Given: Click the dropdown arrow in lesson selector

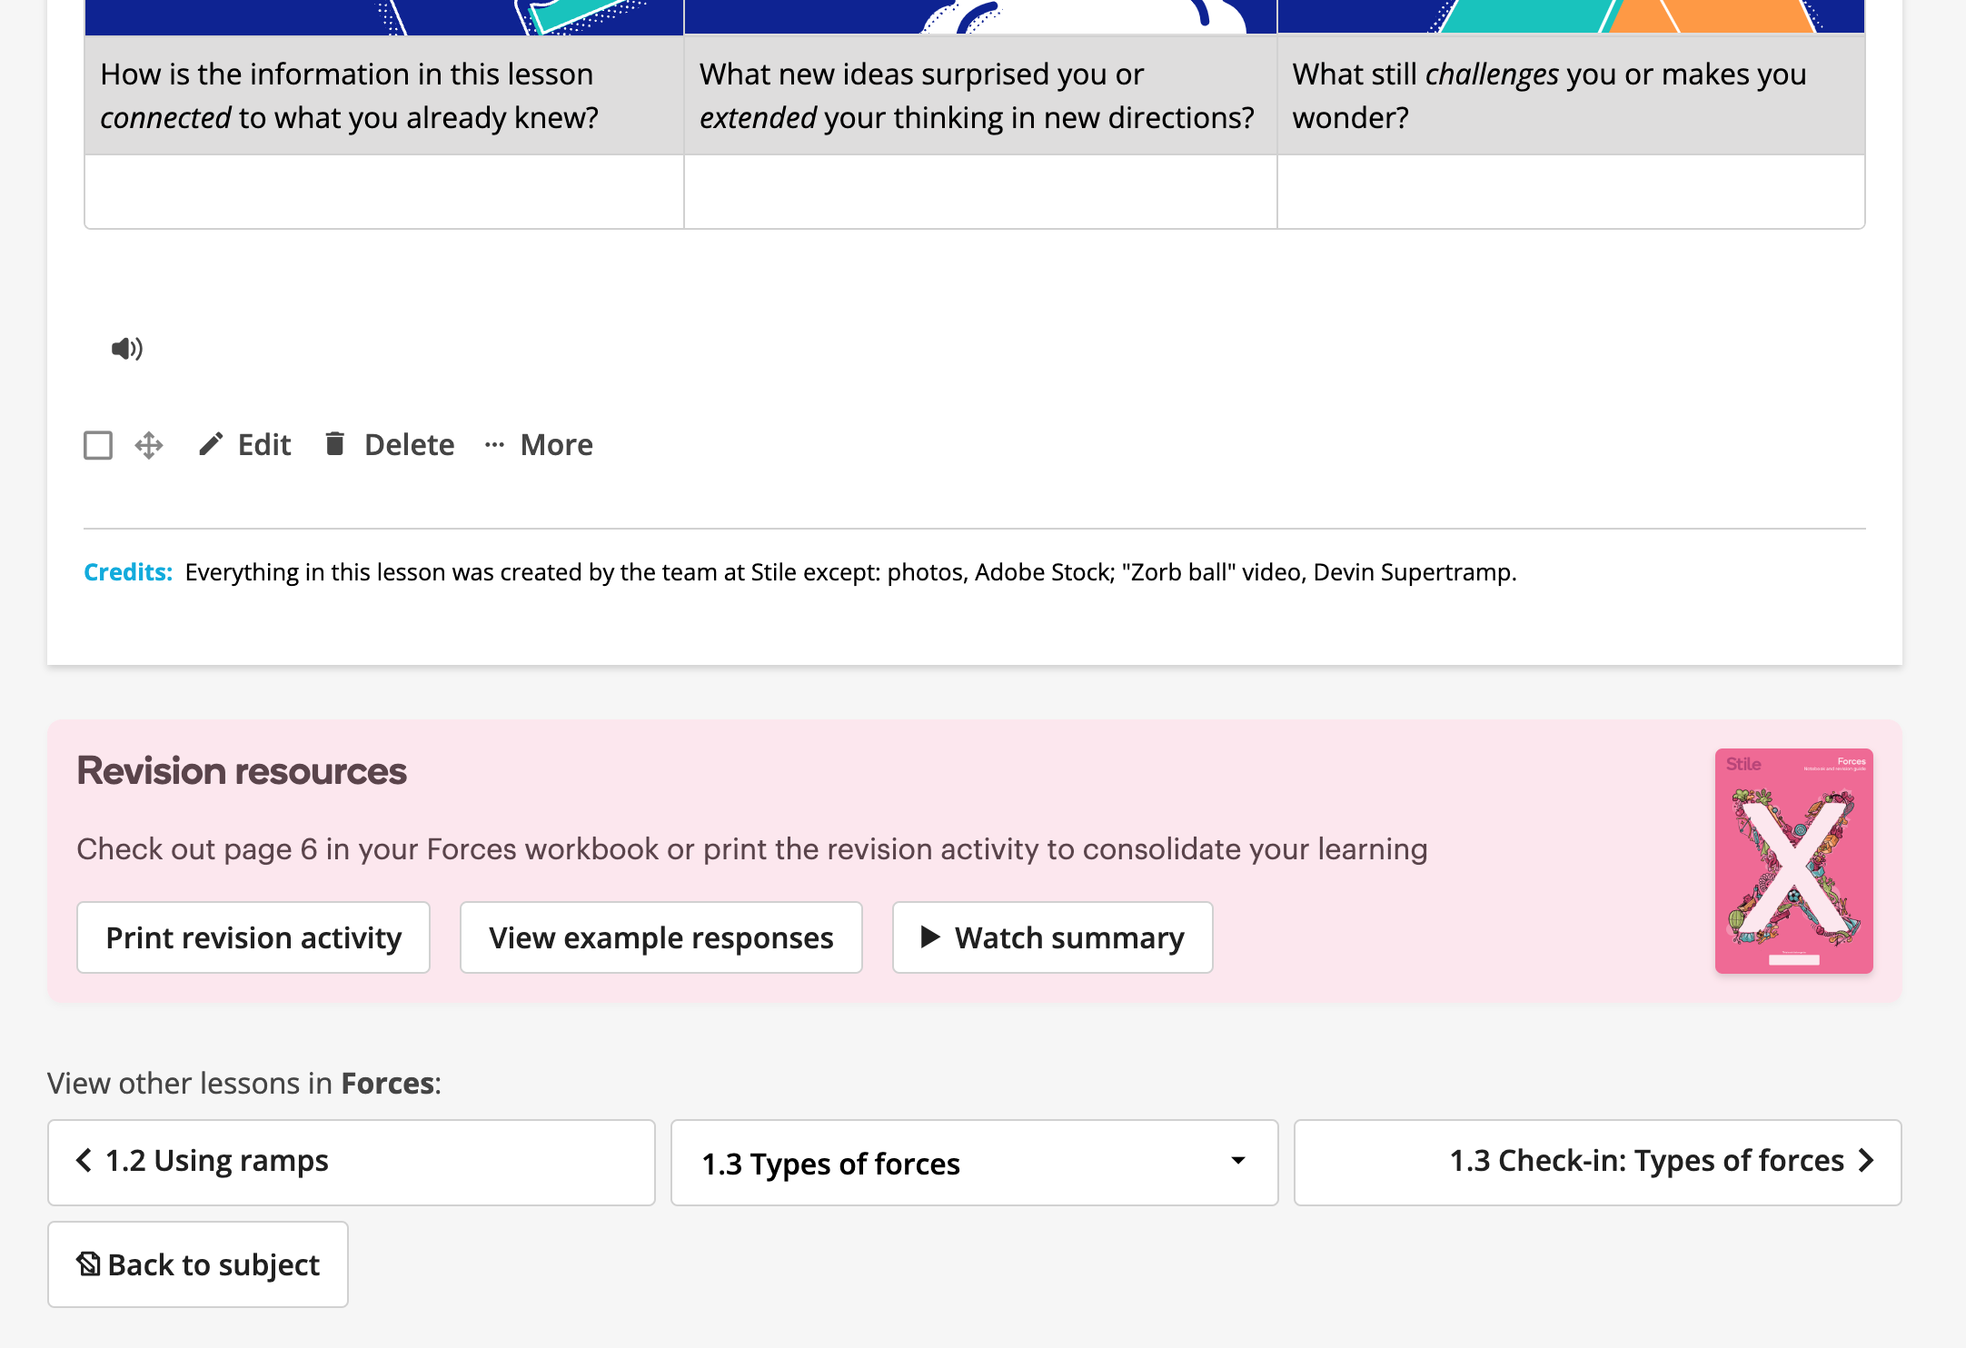Looking at the screenshot, I should click(x=1237, y=1161).
